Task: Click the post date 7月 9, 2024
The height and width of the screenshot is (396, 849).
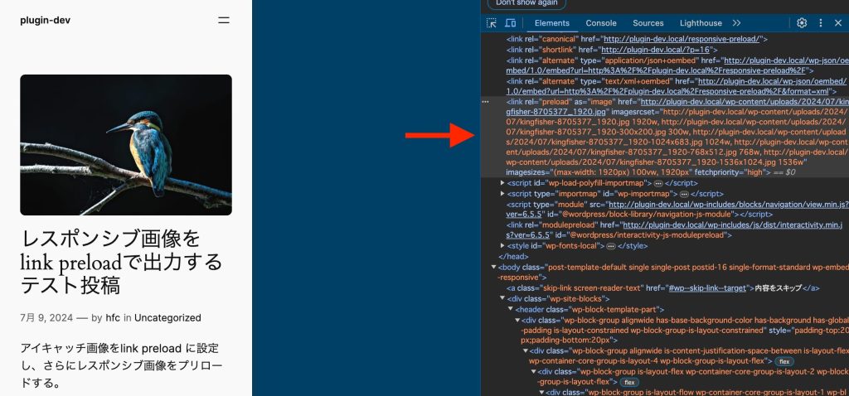Action: point(46,317)
